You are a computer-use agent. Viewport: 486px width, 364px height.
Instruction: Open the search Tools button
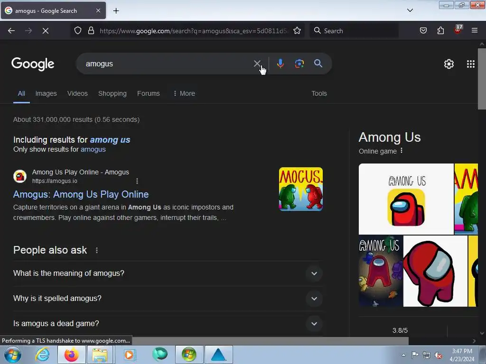[319, 93]
